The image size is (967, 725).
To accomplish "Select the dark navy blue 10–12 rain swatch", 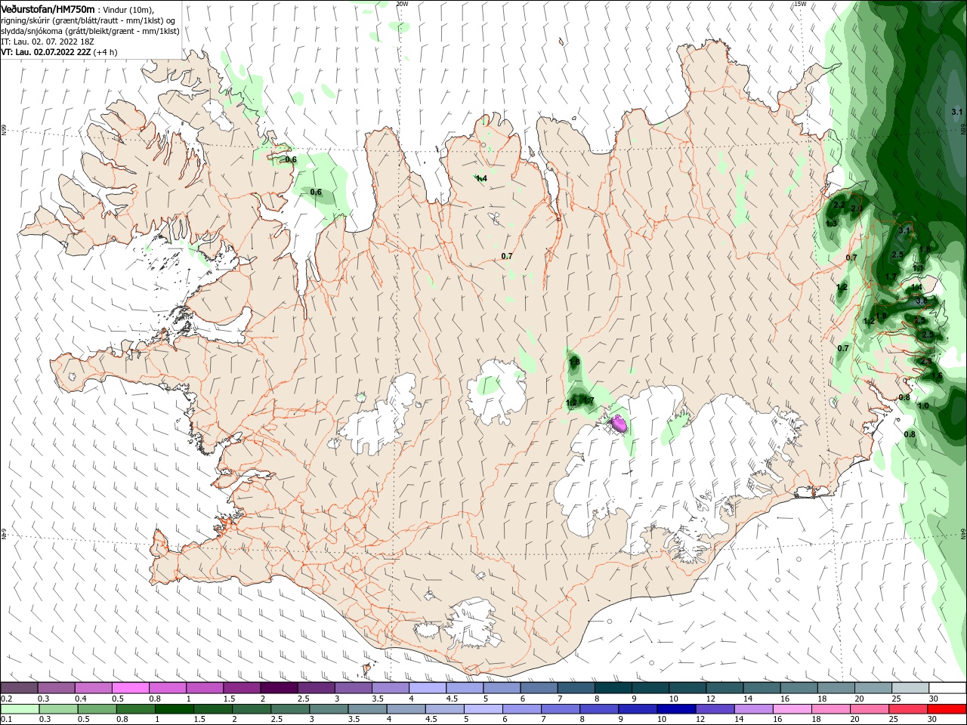I will [675, 709].
